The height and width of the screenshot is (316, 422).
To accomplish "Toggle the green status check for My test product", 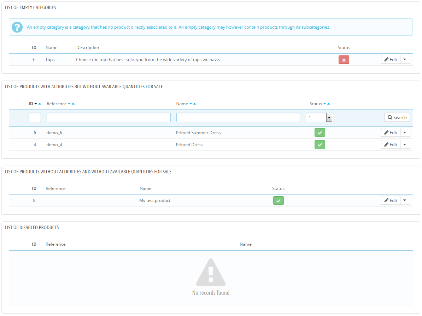I will point(278,200).
